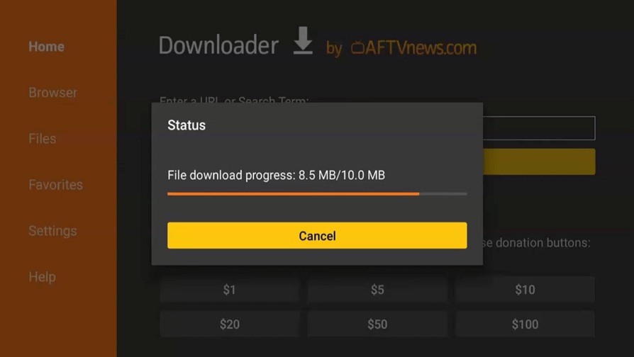This screenshot has width=634, height=357.
Task: Open the Browser section
Action: click(52, 93)
